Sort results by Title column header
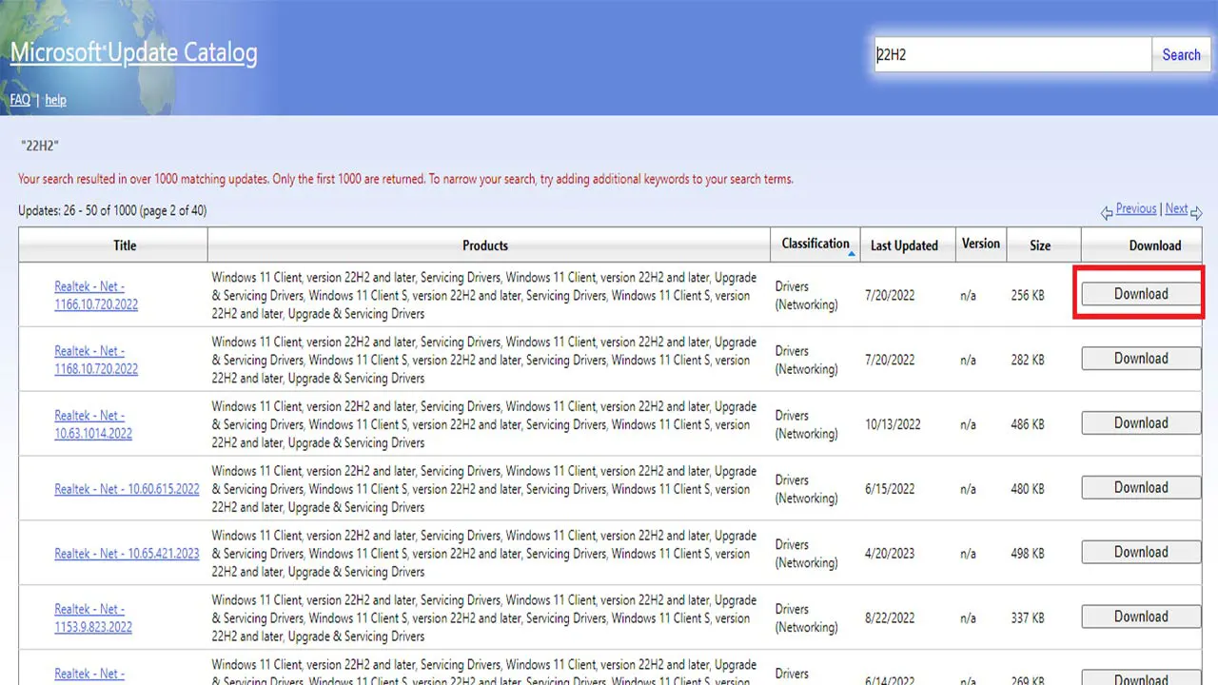Viewport: 1218px width, 685px height. [125, 245]
